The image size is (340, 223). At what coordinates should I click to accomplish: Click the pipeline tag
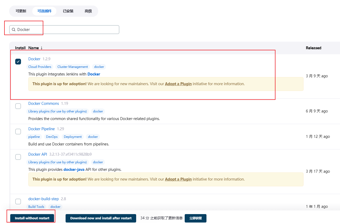34,137
